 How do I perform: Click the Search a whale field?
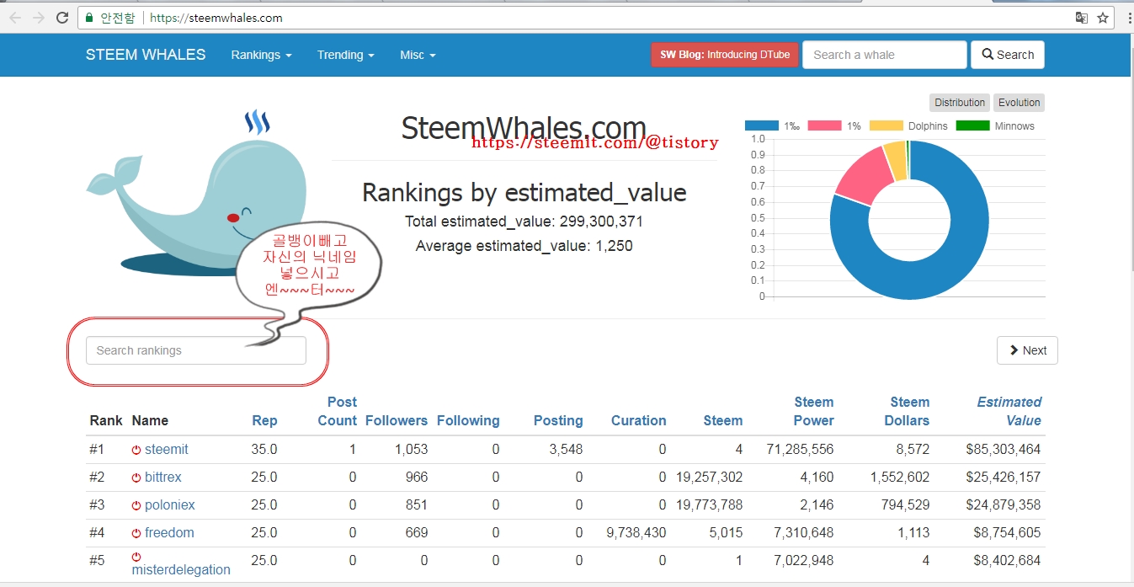[885, 55]
